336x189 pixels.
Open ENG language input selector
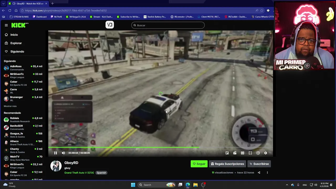pos(305,185)
